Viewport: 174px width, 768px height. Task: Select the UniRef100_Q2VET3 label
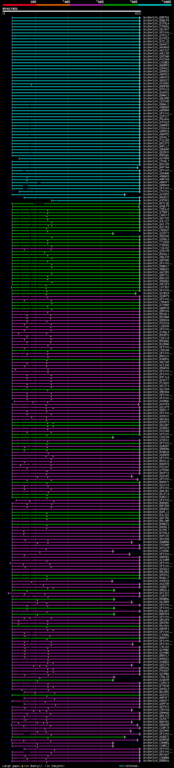pyautogui.click(x=156, y=233)
